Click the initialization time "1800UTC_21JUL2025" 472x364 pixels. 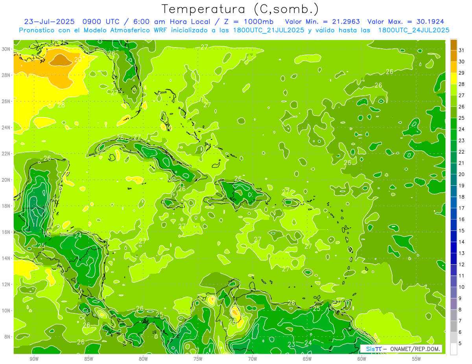[x=269, y=30]
